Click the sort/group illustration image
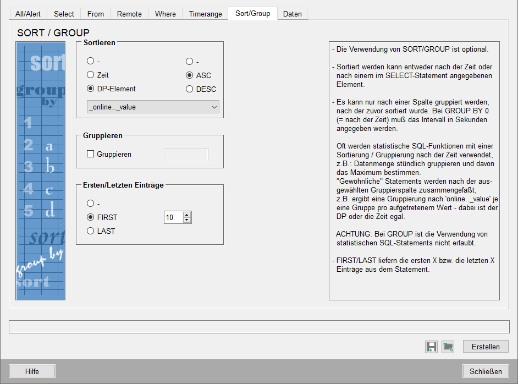The height and width of the screenshot is (384, 518). click(41, 171)
